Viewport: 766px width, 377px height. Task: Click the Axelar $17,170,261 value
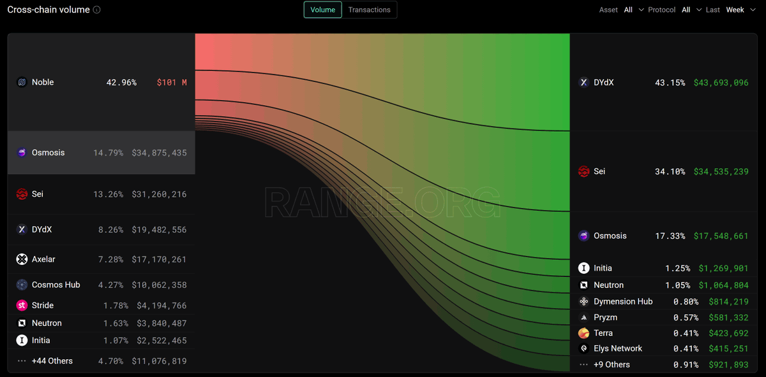coord(159,259)
